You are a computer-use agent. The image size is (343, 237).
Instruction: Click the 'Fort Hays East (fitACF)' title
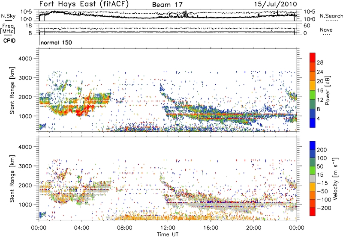click(84, 4)
